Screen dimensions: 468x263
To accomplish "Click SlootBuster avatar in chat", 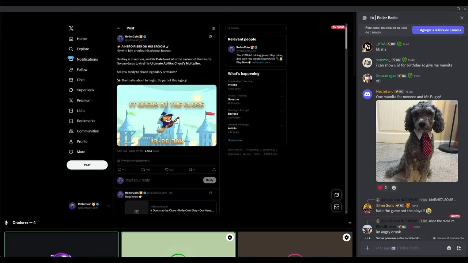I will (367, 229).
